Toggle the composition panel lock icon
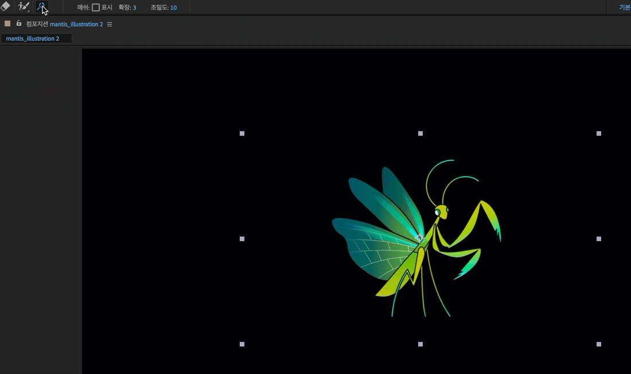This screenshot has height=374, width=631. coord(19,24)
